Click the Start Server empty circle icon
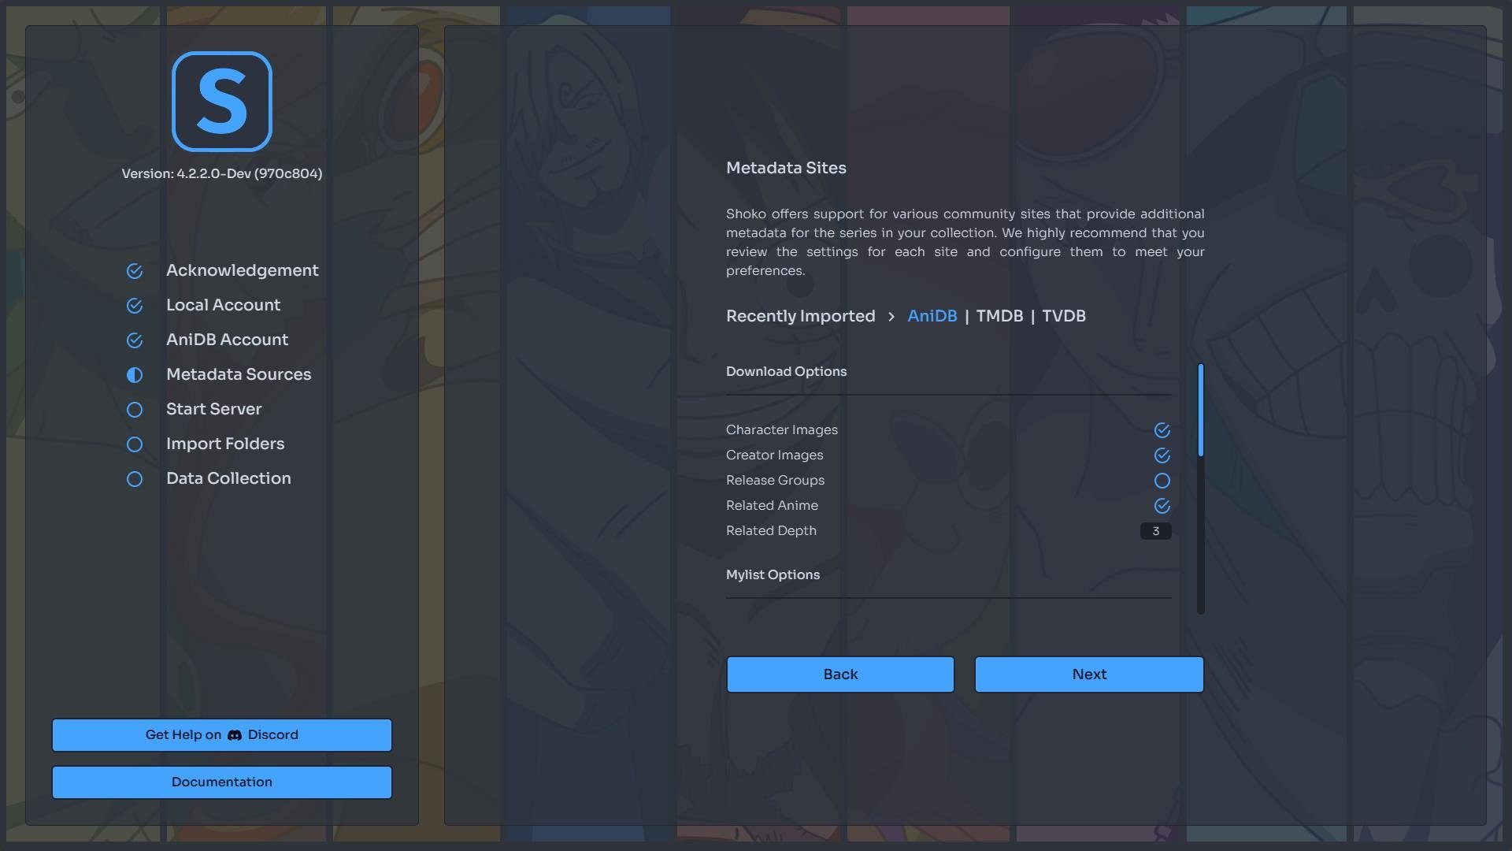 (x=135, y=410)
